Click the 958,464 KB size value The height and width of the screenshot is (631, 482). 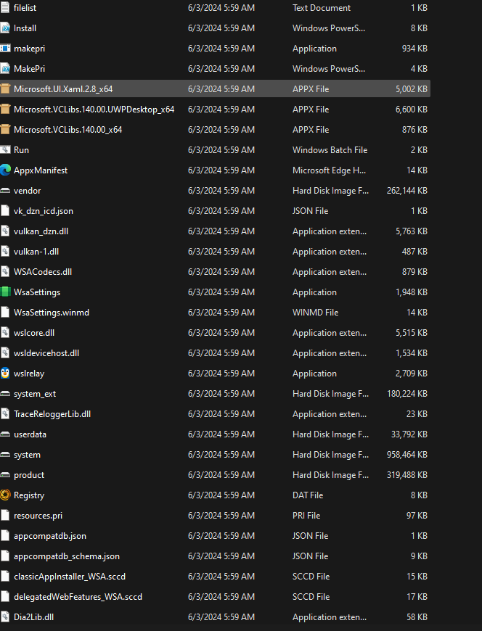407,455
